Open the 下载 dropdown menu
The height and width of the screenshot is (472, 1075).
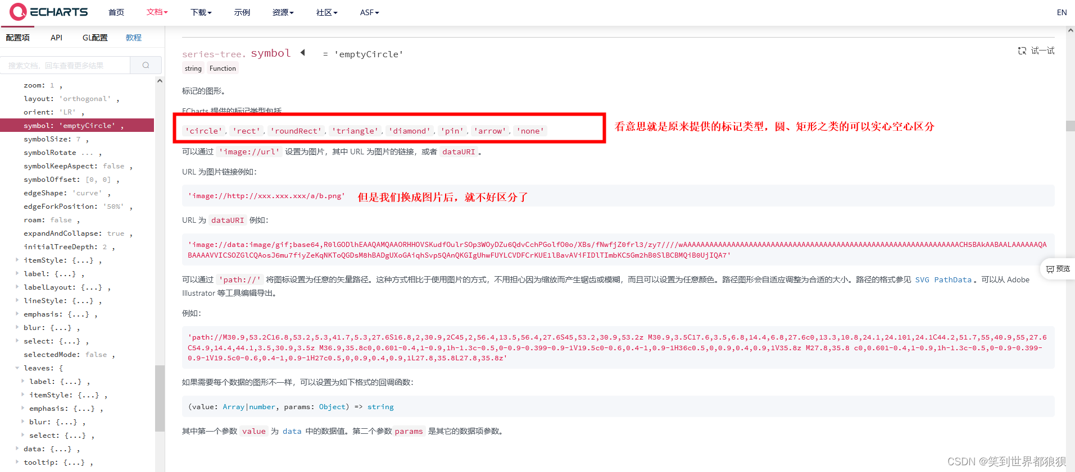pos(201,12)
